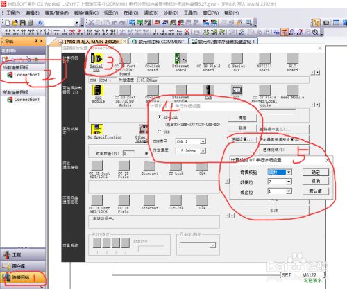Click 默认值 in serial detail dialog
The width and height of the screenshot is (347, 289).
tap(316, 191)
